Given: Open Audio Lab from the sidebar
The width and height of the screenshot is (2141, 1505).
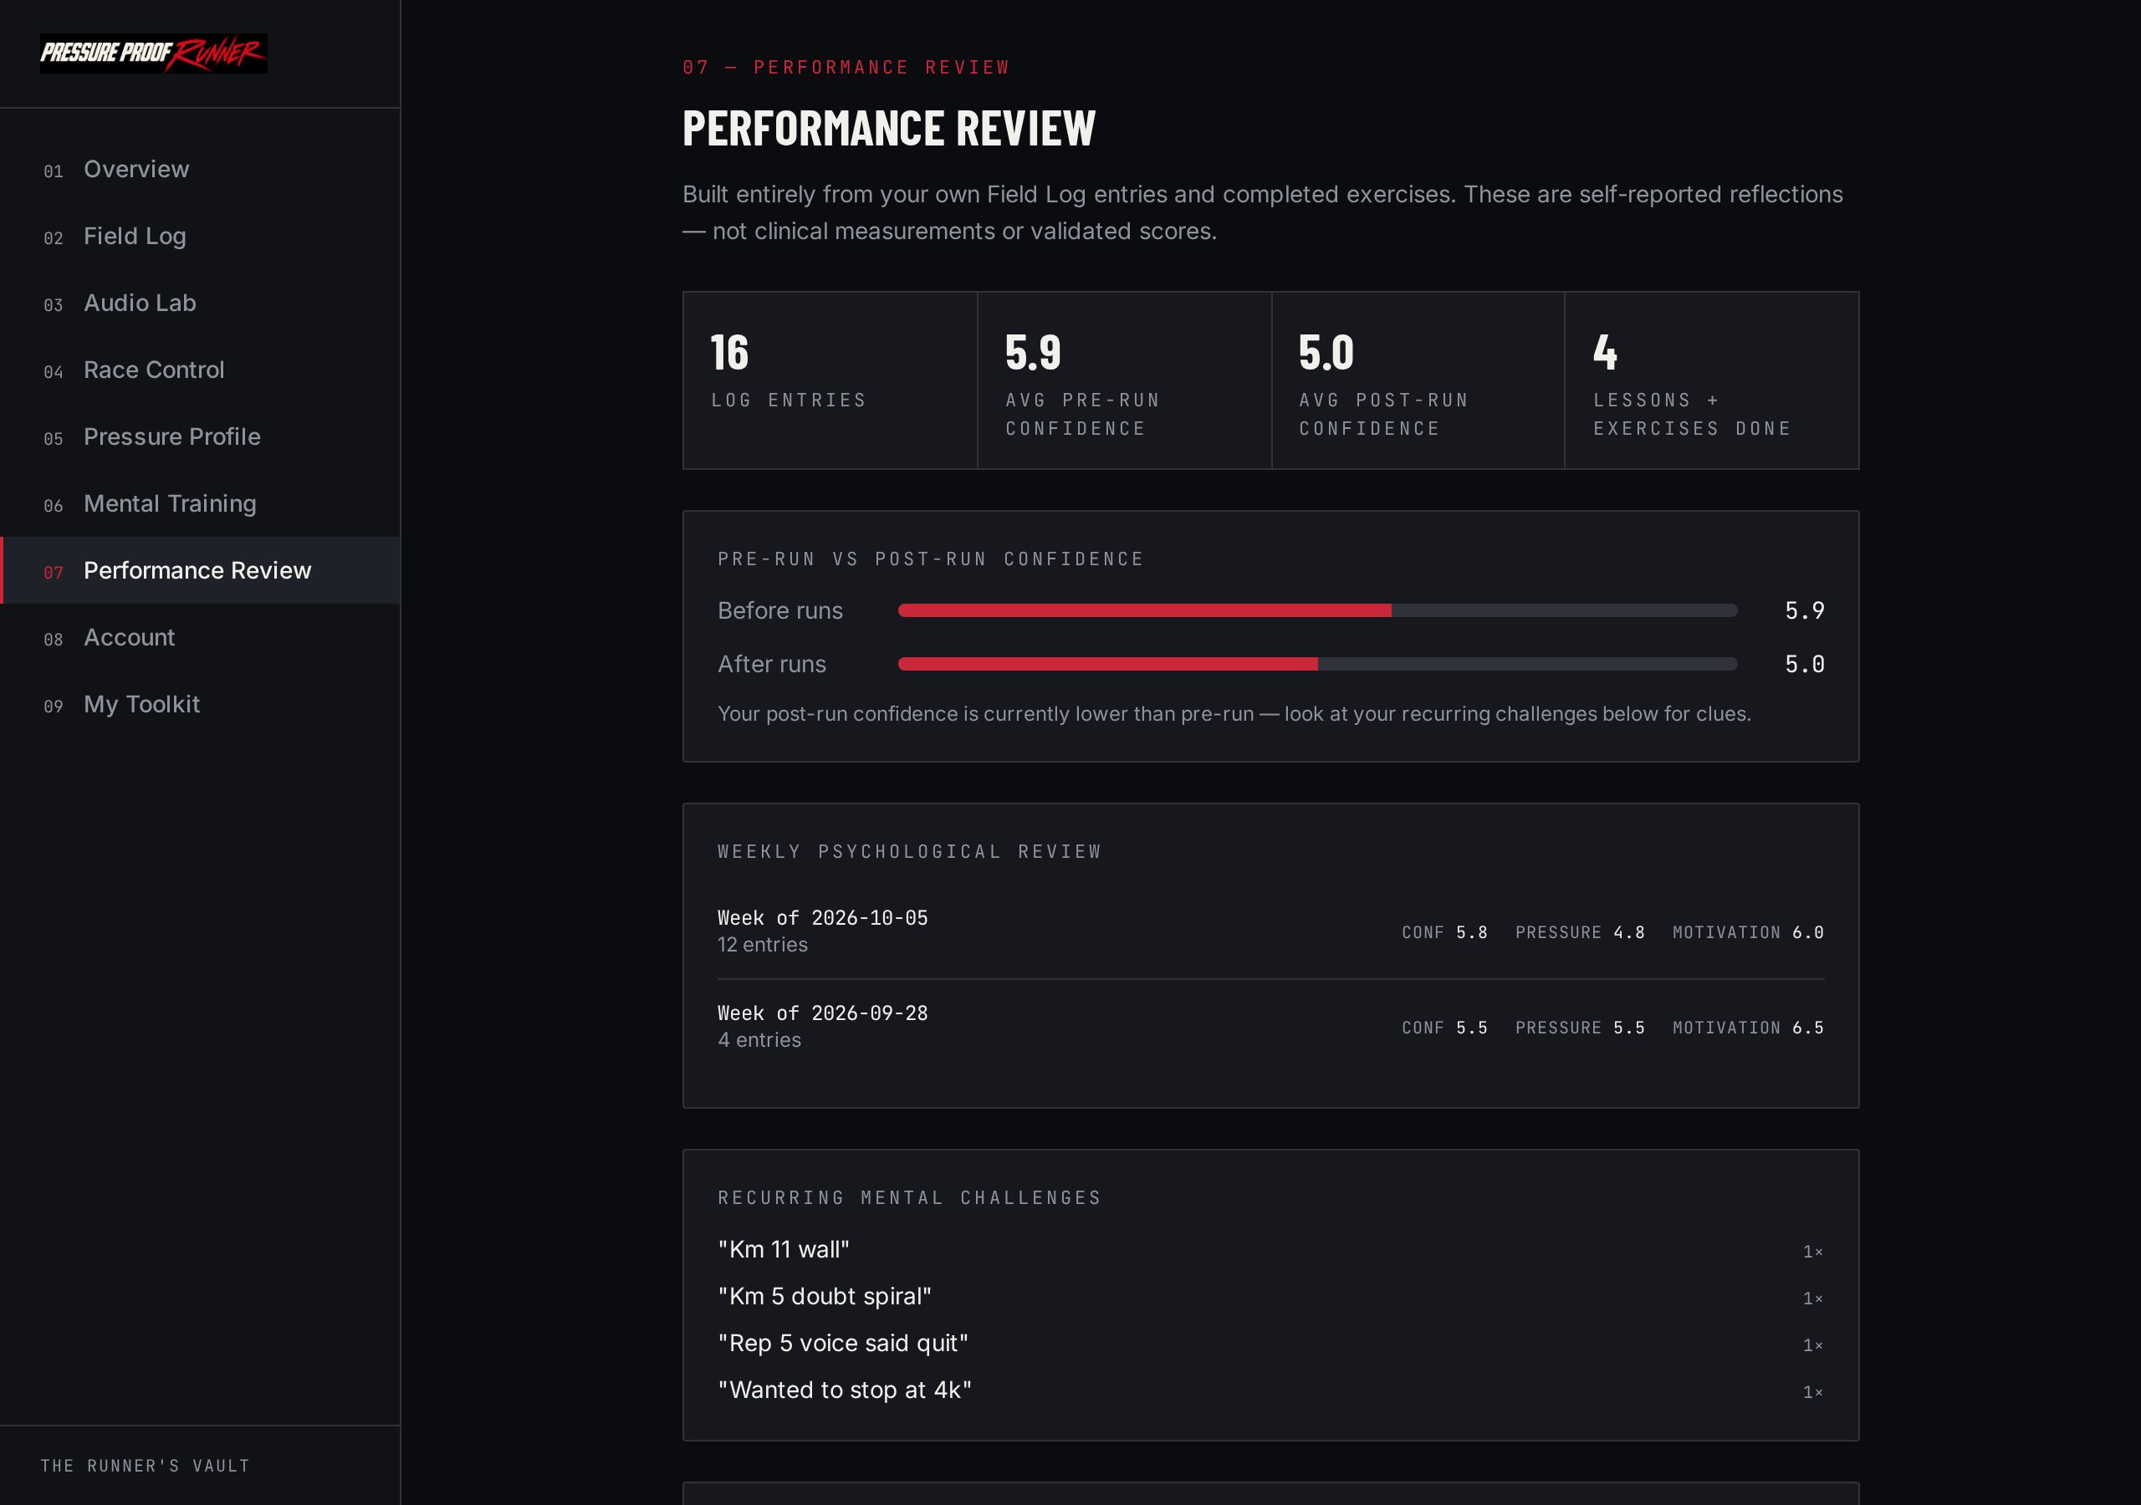Looking at the screenshot, I should 201,303.
